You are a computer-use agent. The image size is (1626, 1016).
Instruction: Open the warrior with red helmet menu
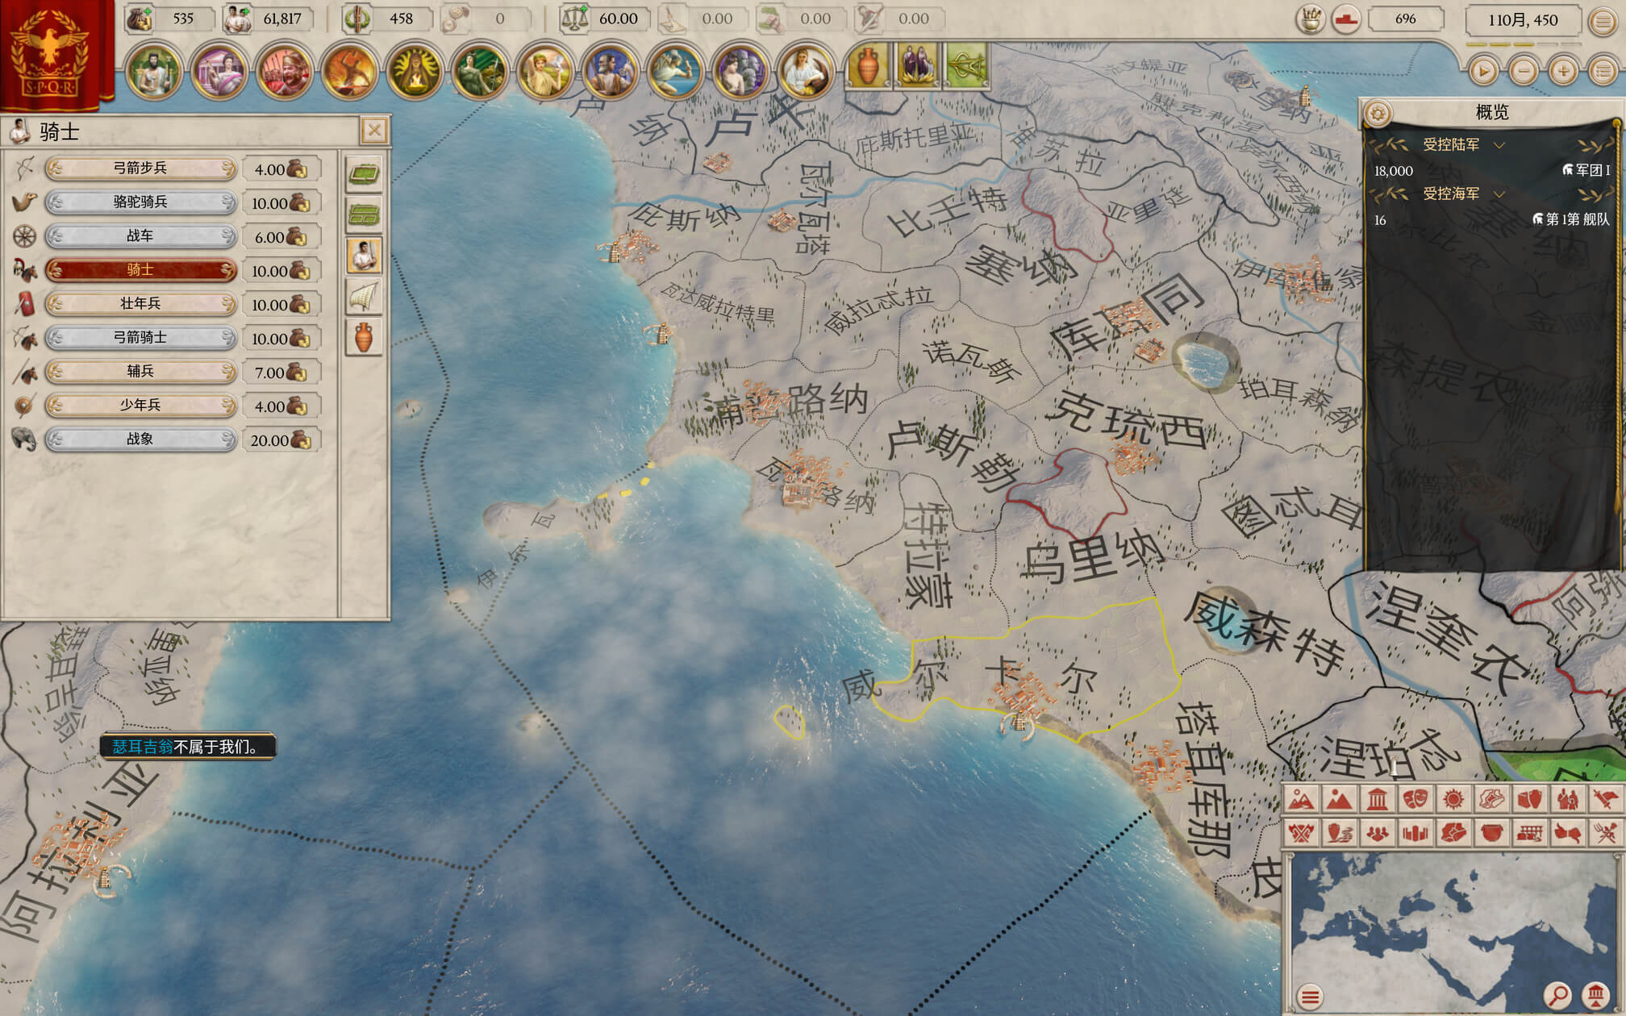tap(284, 71)
